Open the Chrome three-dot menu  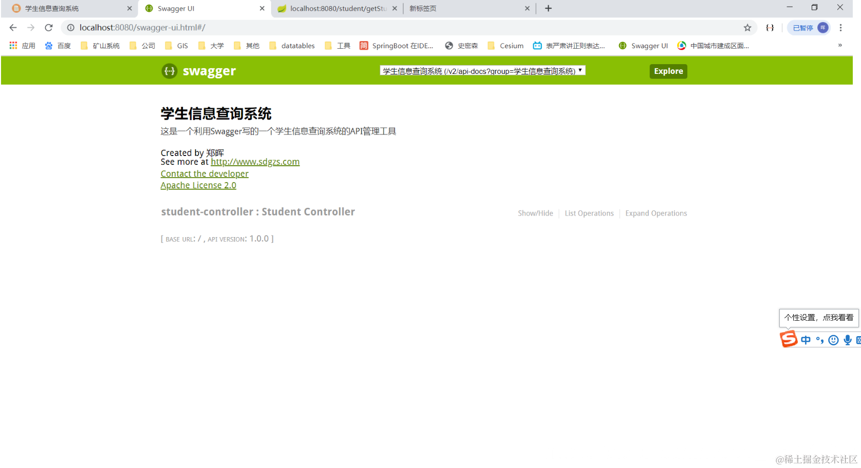[840, 28]
